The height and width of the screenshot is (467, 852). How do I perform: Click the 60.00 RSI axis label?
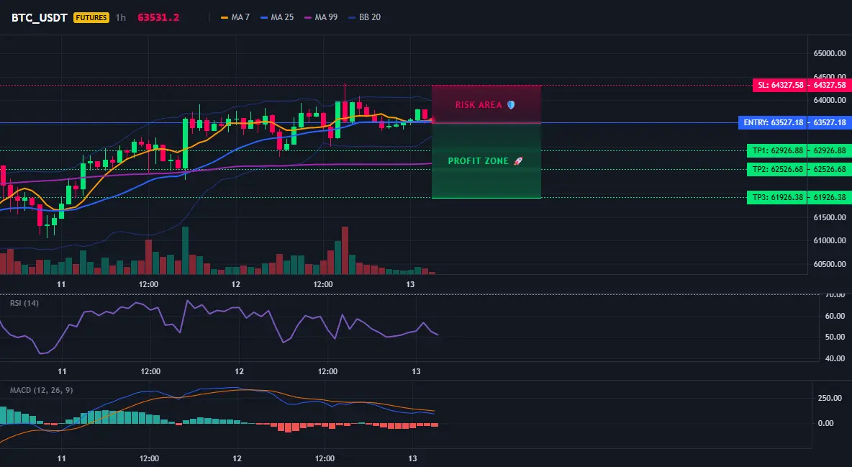(835, 316)
